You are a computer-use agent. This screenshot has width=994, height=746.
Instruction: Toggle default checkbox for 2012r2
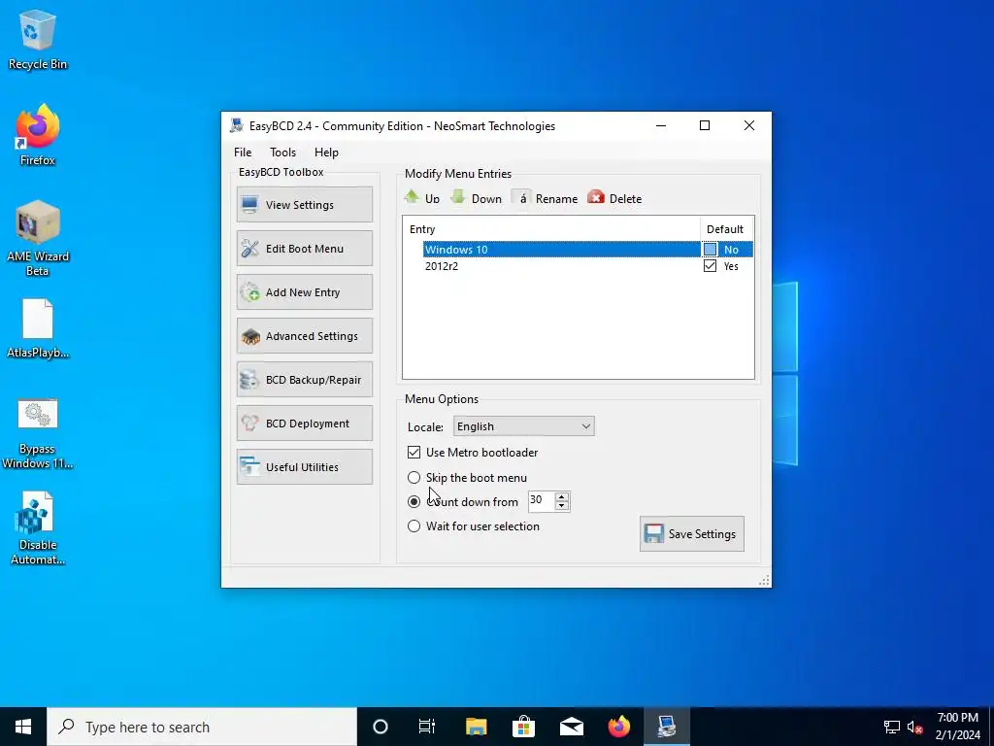tap(710, 266)
